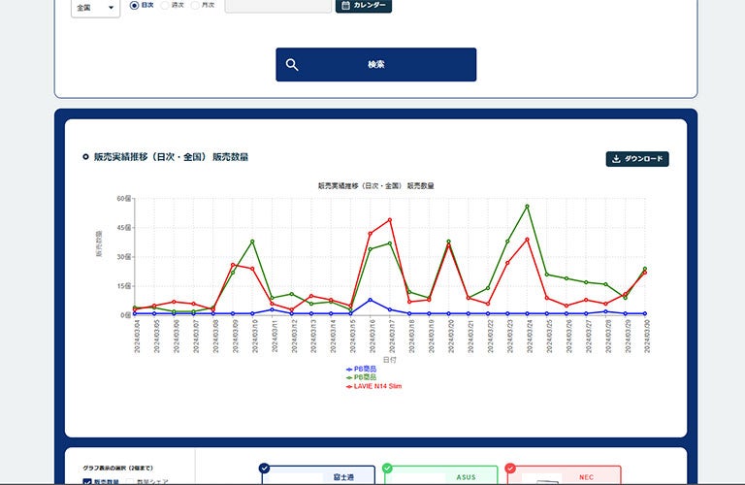Viewport: 745px width, 485px height.
Task: Toggle the LAVIE N14 Slim legend entry
Action: (x=373, y=387)
